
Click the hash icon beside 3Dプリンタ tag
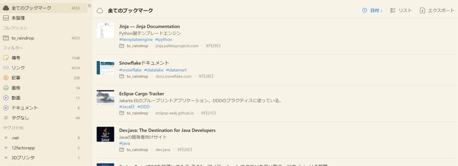coord(6,158)
